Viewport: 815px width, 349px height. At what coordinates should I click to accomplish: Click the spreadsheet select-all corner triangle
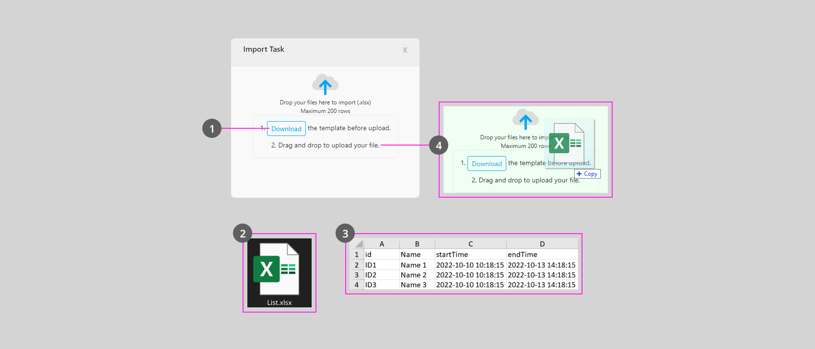(359, 244)
